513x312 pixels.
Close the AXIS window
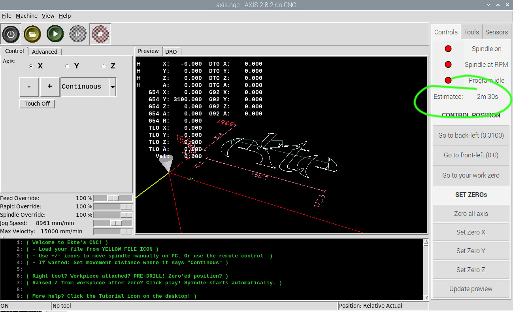point(507,5)
